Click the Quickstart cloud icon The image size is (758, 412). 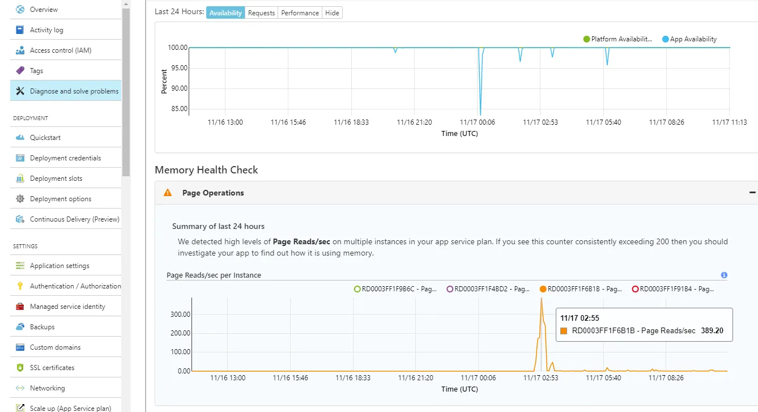(x=20, y=138)
